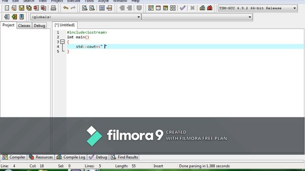Switch to the Debug side tab
The image size is (305, 171).
(40, 26)
